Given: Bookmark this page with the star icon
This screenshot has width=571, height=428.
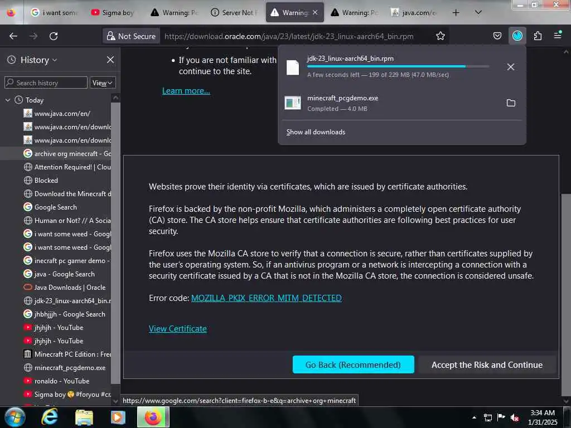Looking at the screenshot, I should point(441,36).
